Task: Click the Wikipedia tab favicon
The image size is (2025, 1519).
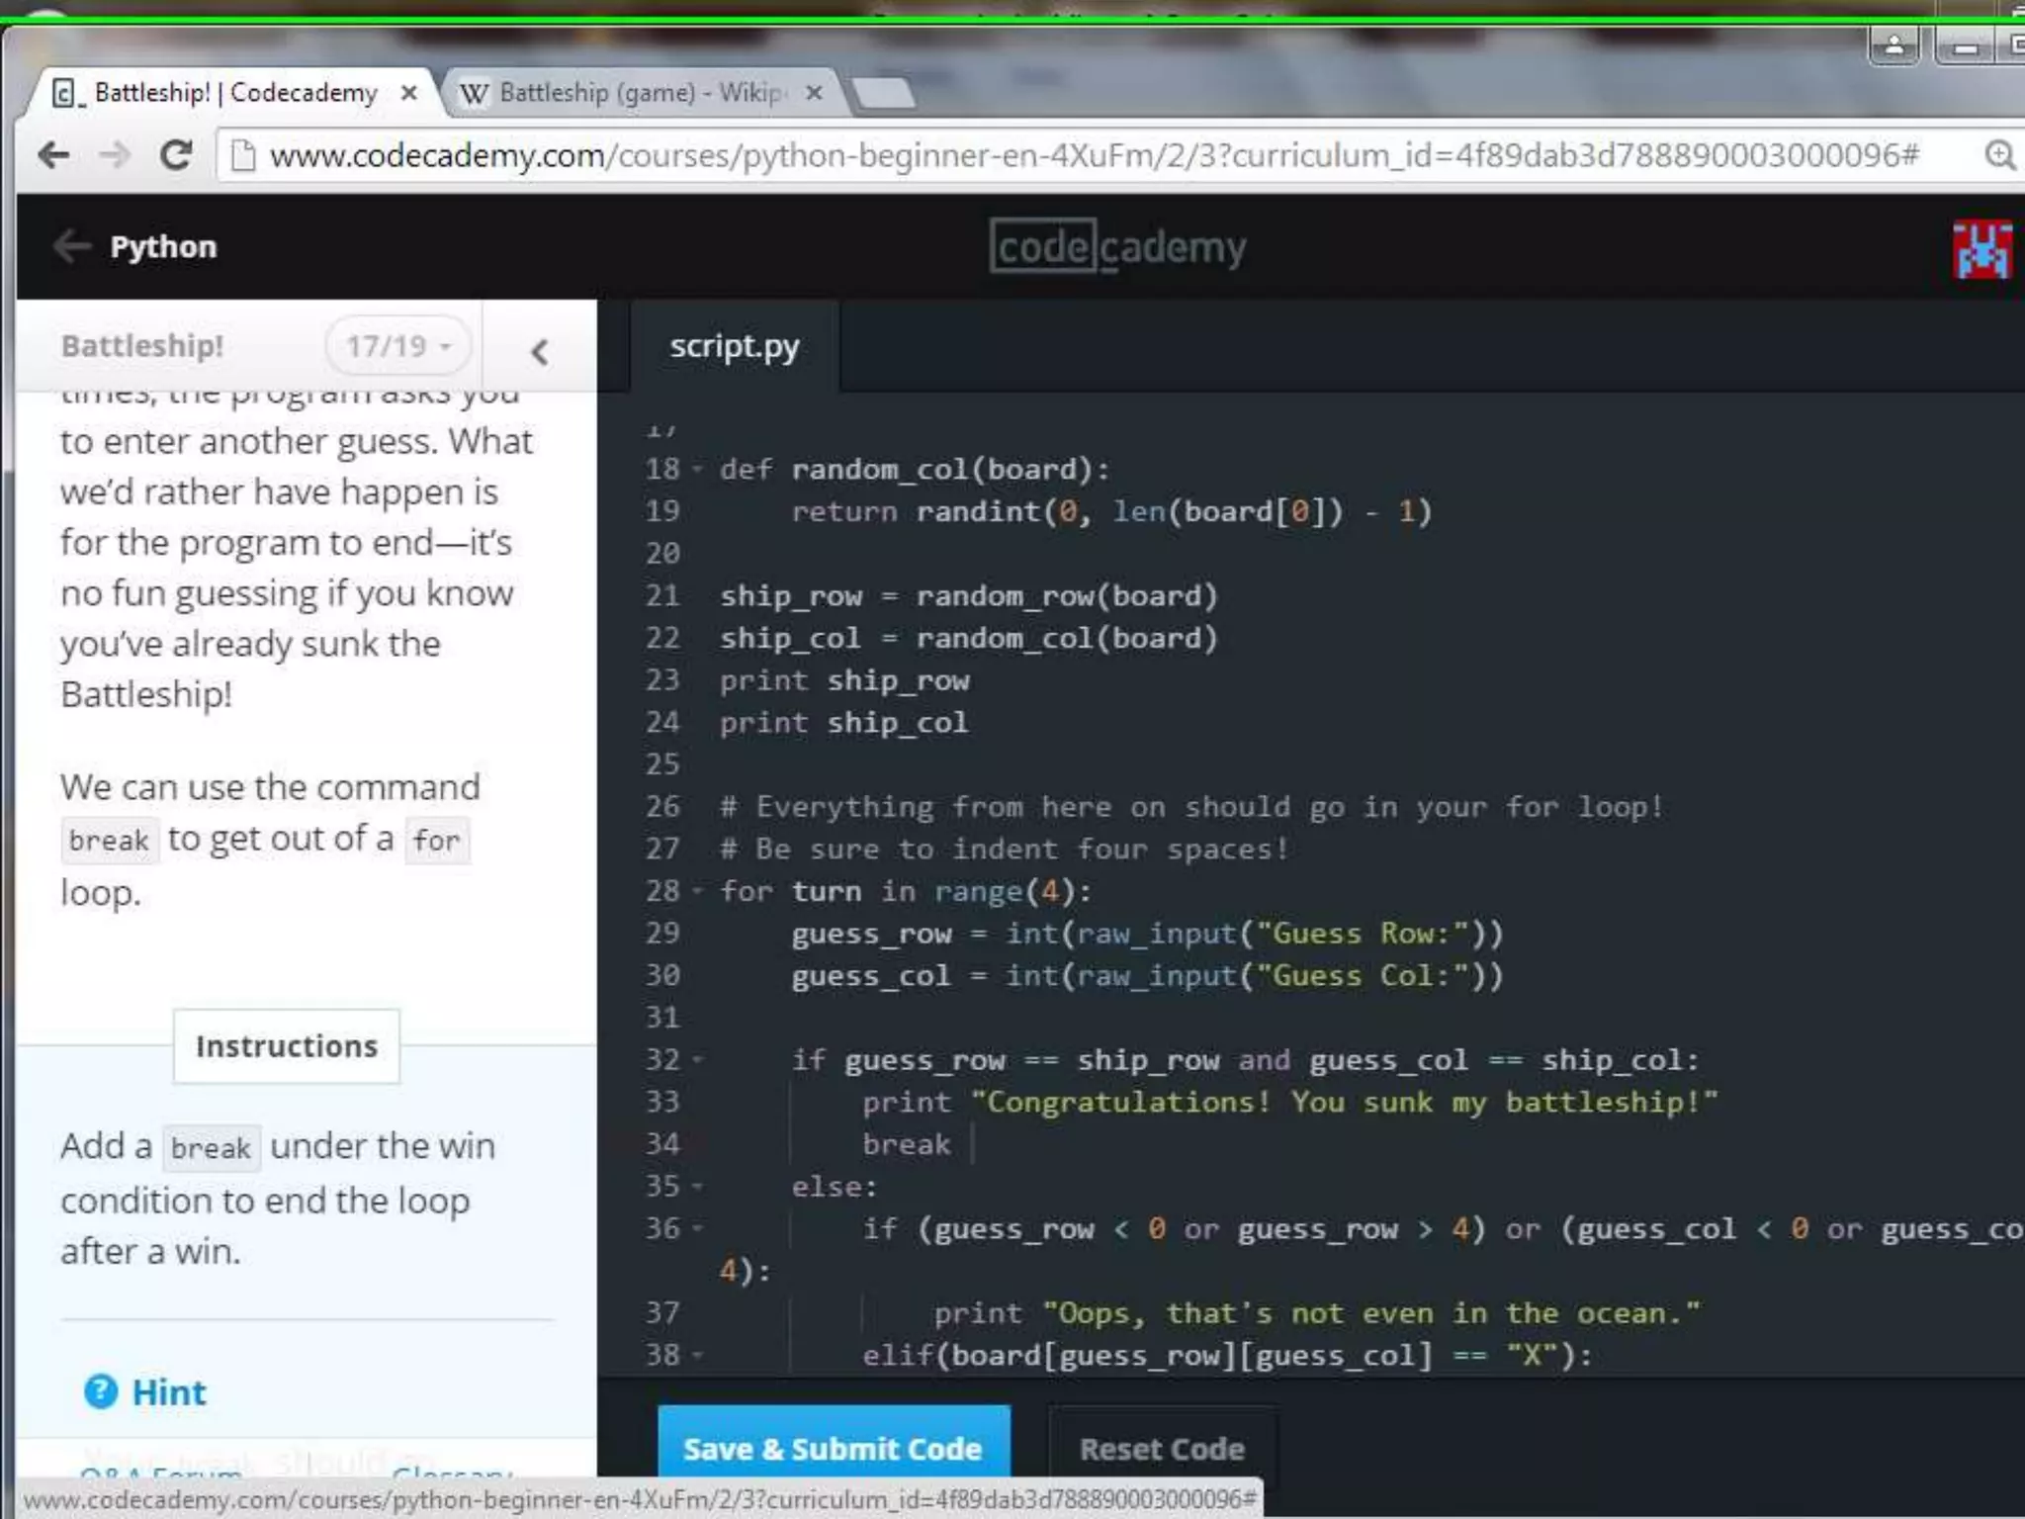Action: (x=475, y=94)
